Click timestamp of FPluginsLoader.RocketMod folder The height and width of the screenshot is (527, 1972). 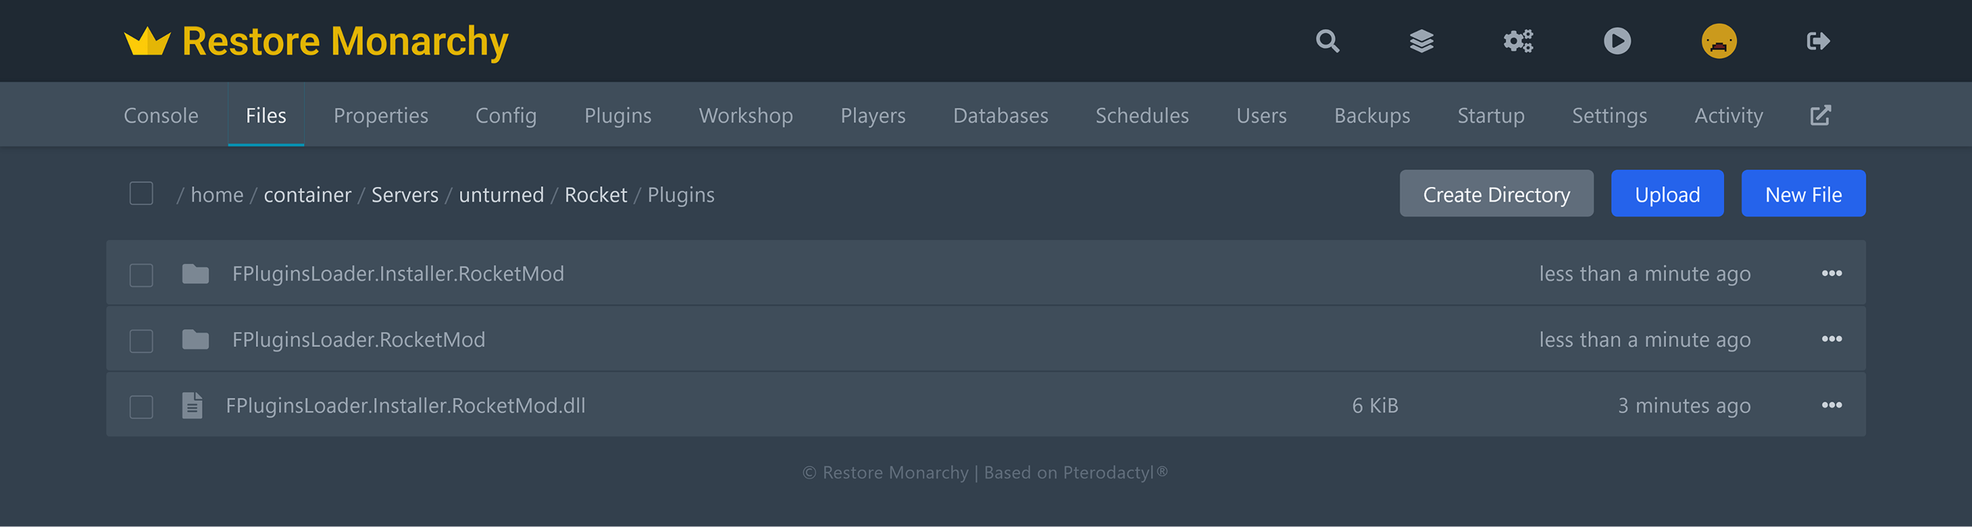click(x=1645, y=339)
